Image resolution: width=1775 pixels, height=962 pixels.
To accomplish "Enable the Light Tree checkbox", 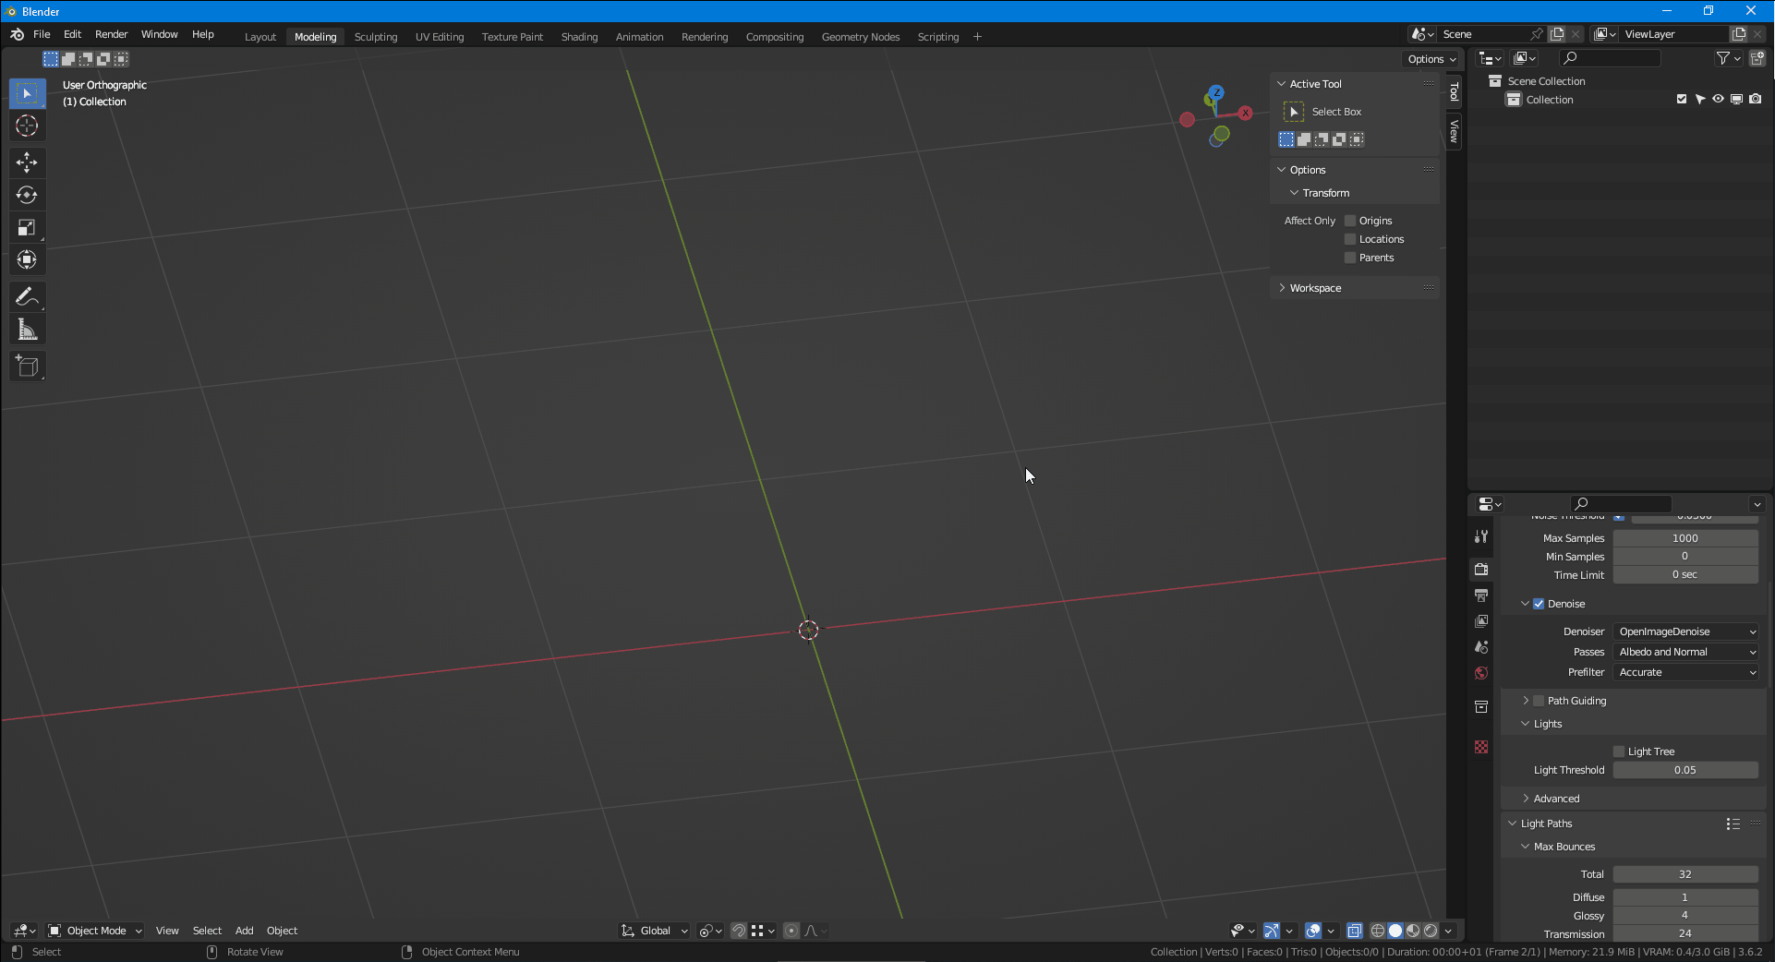I will (x=1619, y=752).
